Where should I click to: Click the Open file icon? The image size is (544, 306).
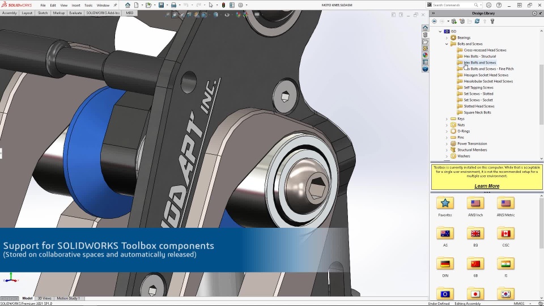[x=148, y=5]
